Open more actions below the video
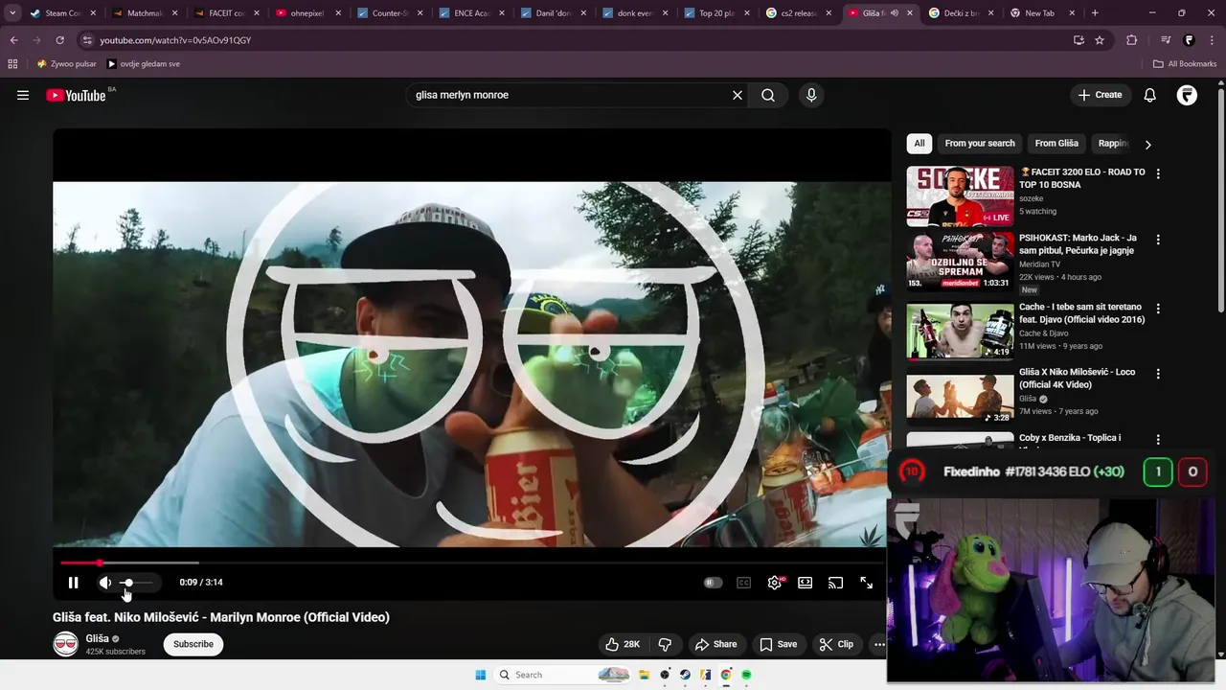The image size is (1226, 690). [x=879, y=644]
